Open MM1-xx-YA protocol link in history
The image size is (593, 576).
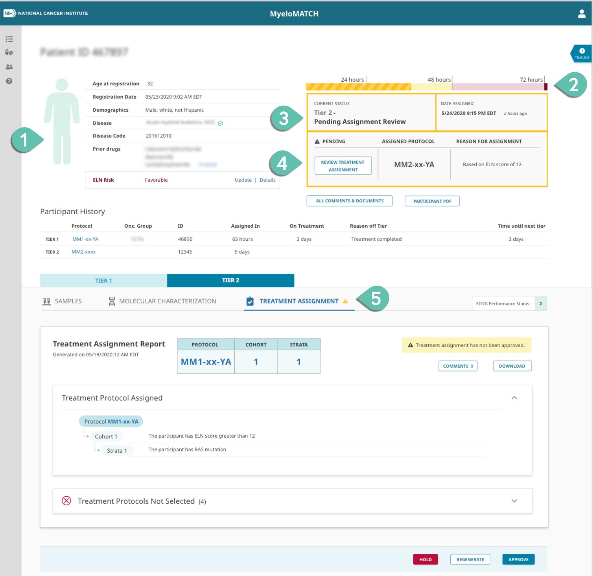(x=85, y=239)
